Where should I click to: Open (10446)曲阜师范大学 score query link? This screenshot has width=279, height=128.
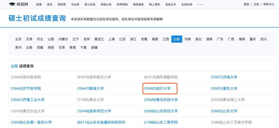pyautogui.click(x=94, y=111)
